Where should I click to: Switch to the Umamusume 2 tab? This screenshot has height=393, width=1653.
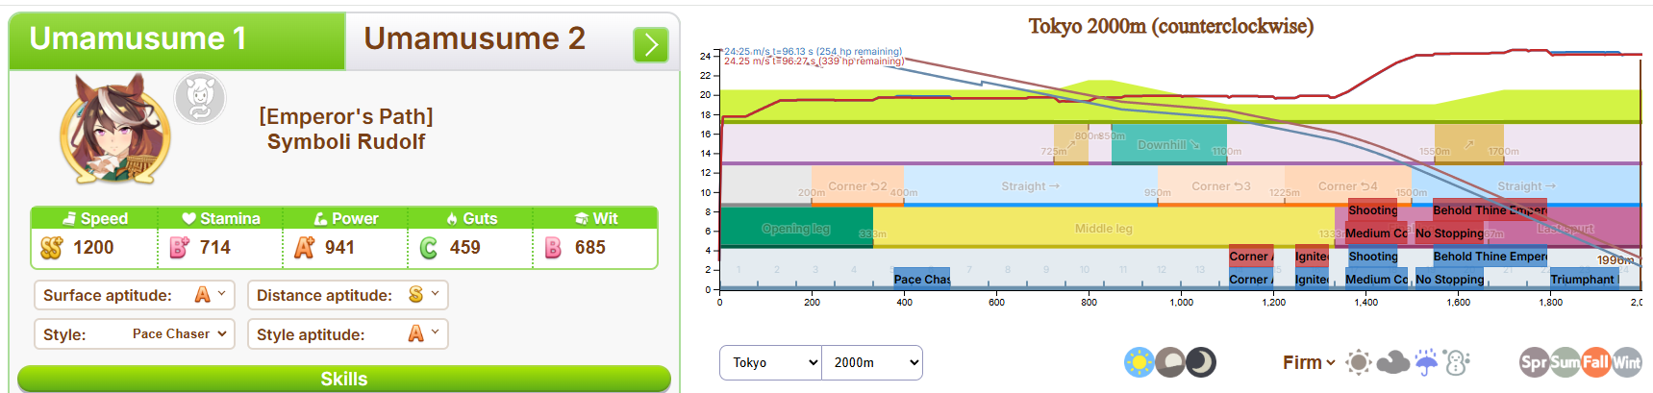[x=474, y=40]
